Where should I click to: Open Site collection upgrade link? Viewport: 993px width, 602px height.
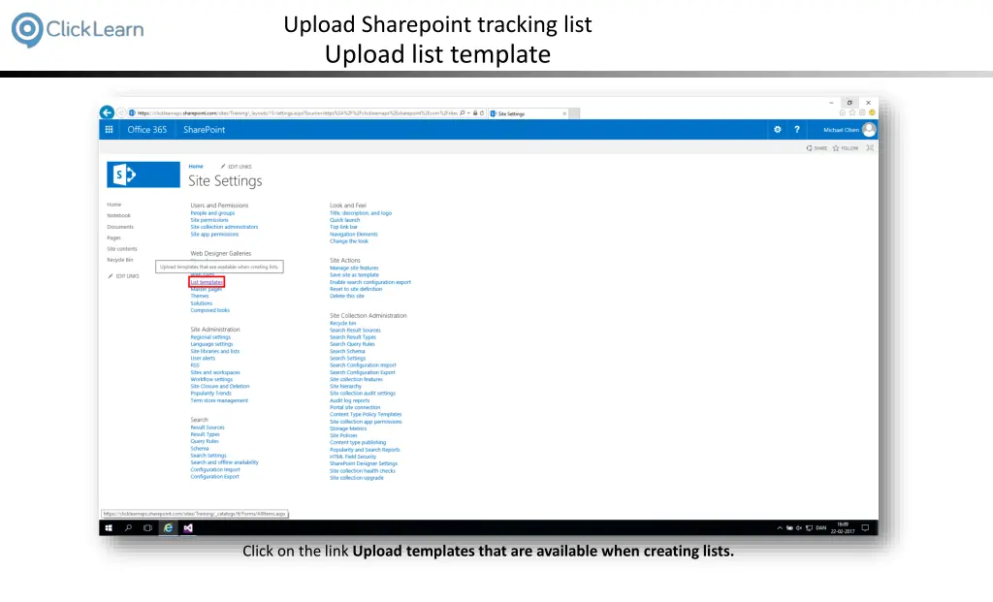357,478
